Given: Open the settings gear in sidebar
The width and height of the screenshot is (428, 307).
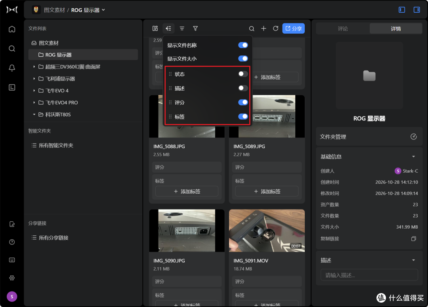Looking at the screenshot, I should click(12, 278).
